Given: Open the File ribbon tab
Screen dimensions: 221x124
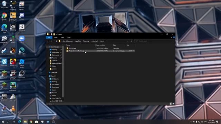Looking at the screenshot, I should click(49, 38).
